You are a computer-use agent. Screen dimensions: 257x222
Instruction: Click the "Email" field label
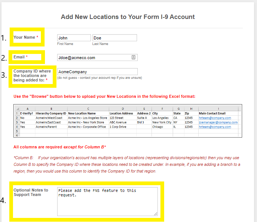[x=19, y=57]
